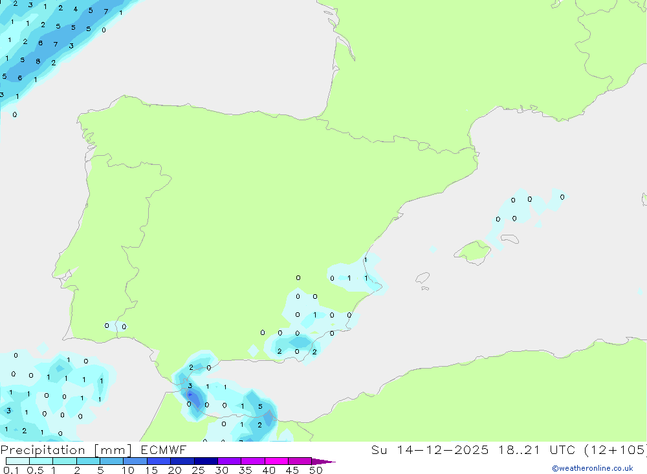
Task: Select the 5–10 mm legend color swatch
Action: pos(112,461)
